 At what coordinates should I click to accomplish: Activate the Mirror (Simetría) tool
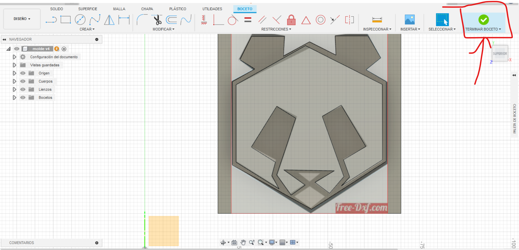tap(109, 20)
